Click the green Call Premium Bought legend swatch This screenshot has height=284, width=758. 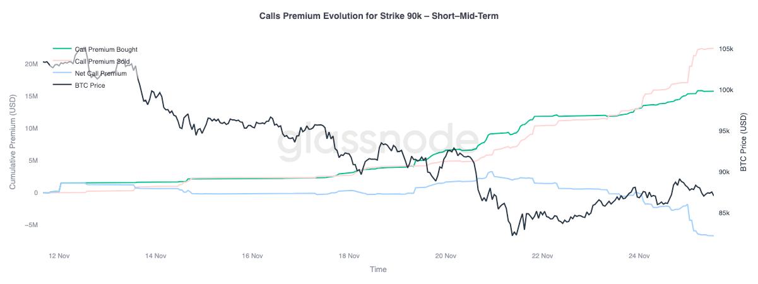pos(62,49)
